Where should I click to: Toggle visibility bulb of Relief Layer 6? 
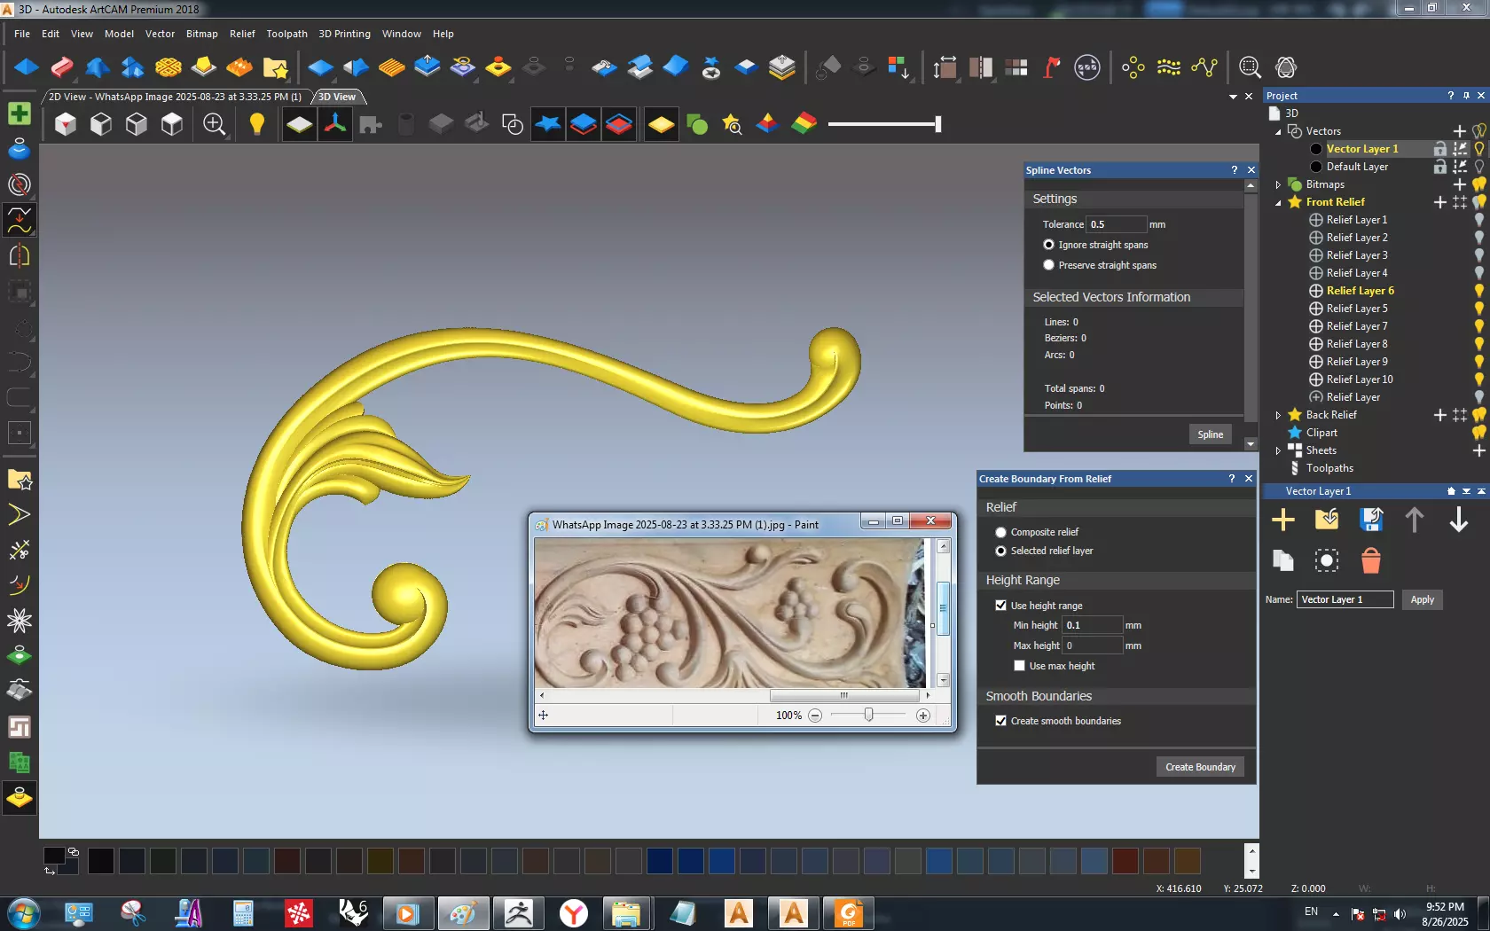(x=1478, y=291)
